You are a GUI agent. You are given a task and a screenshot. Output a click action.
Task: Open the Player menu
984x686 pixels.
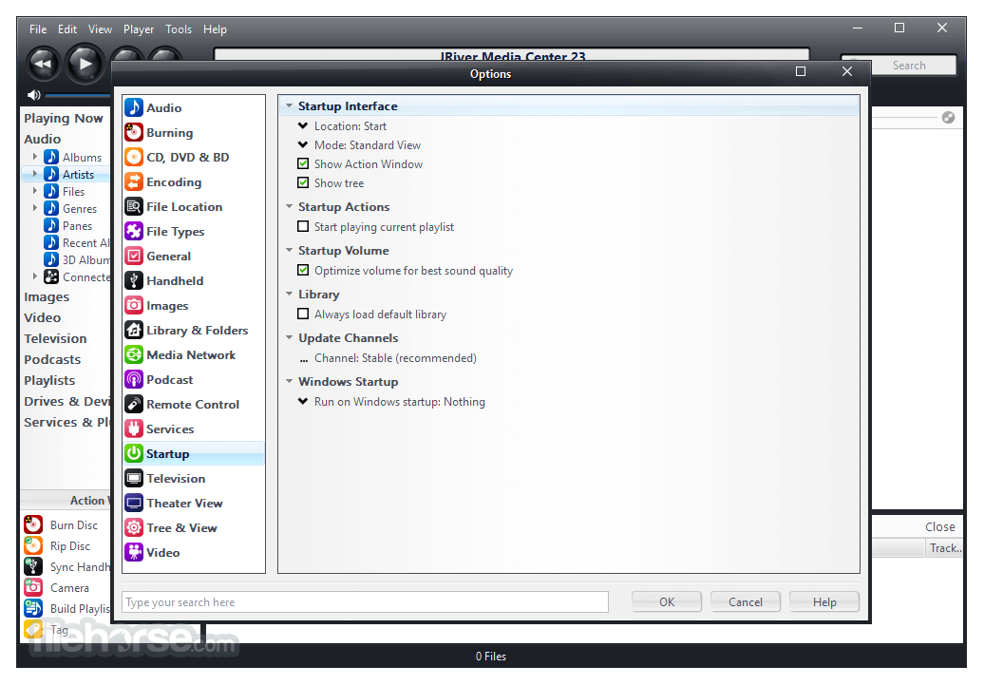[x=139, y=29]
